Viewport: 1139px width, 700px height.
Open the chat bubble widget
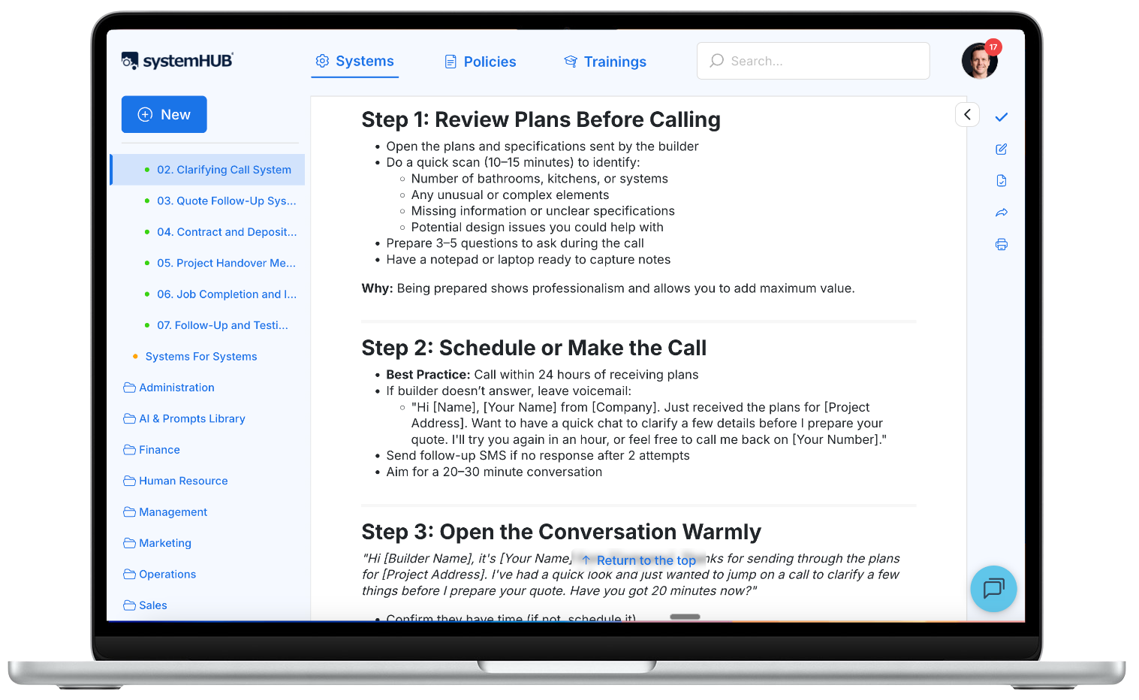click(993, 588)
